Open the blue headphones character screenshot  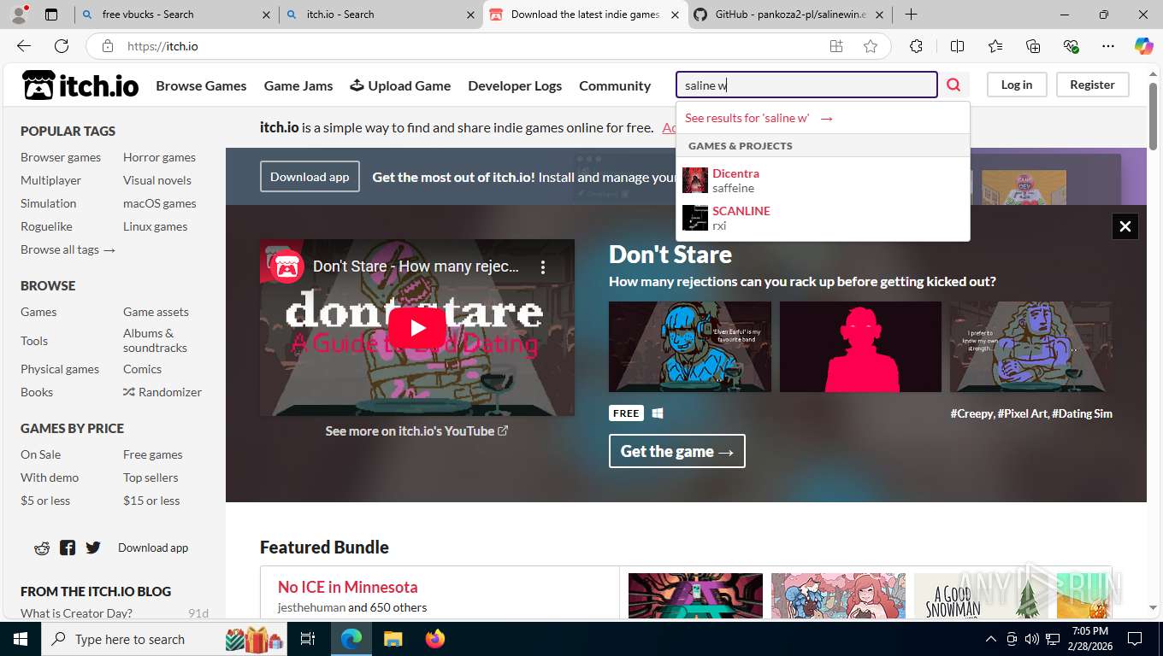(x=690, y=347)
